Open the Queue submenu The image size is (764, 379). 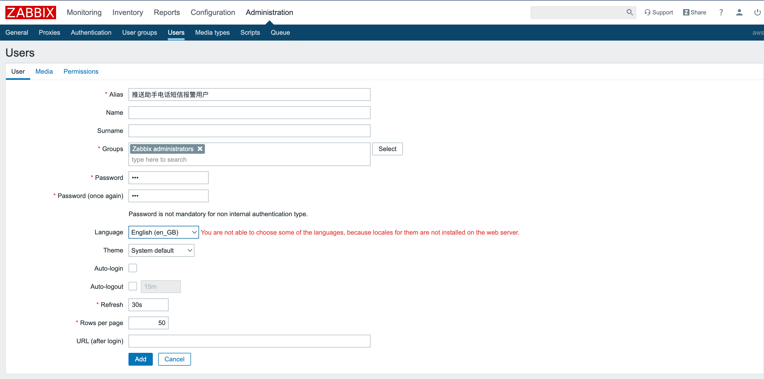point(280,33)
